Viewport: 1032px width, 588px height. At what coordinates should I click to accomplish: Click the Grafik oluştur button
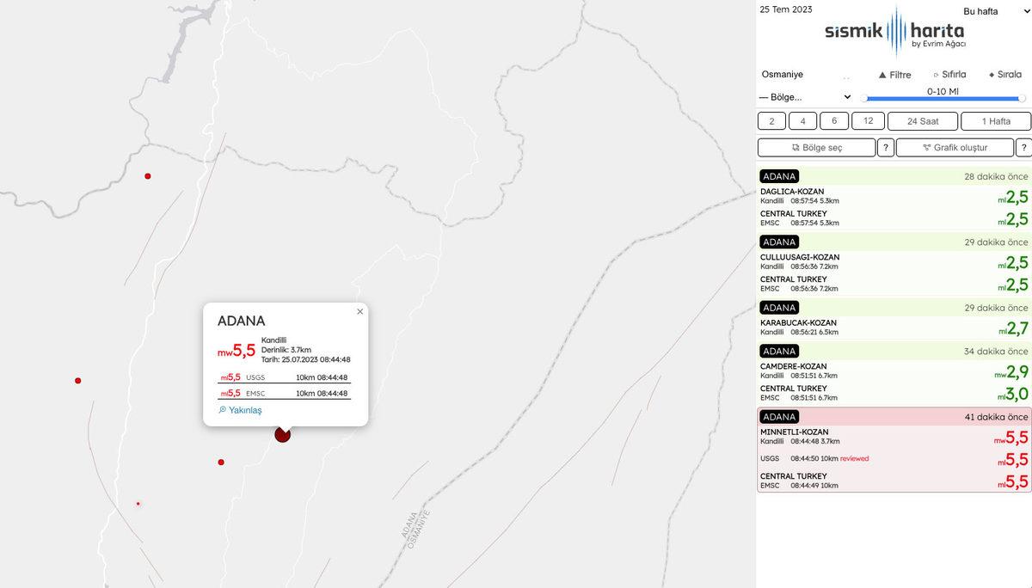(x=955, y=148)
